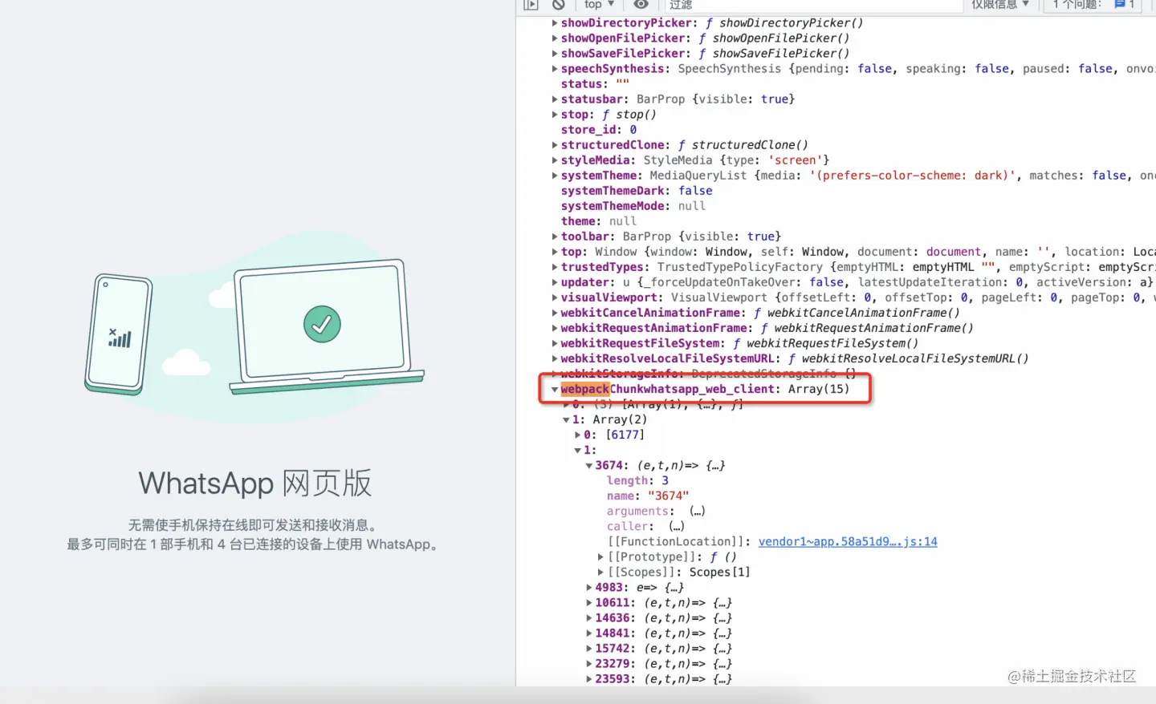Expand module 14841 function
Screen dimensions: 1156x704
pyautogui.click(x=589, y=633)
